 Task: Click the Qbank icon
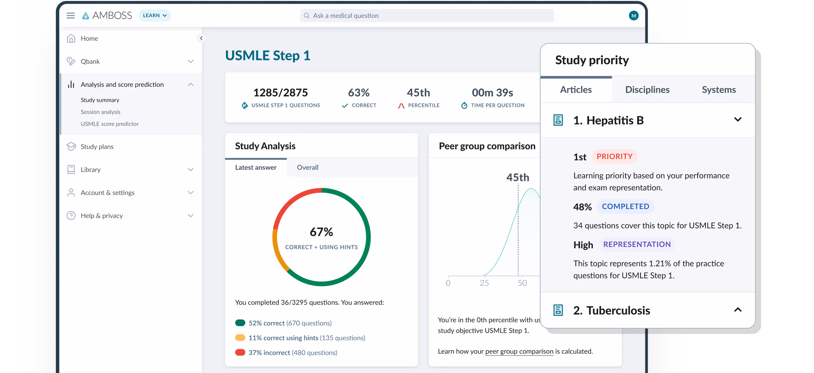pyautogui.click(x=71, y=61)
